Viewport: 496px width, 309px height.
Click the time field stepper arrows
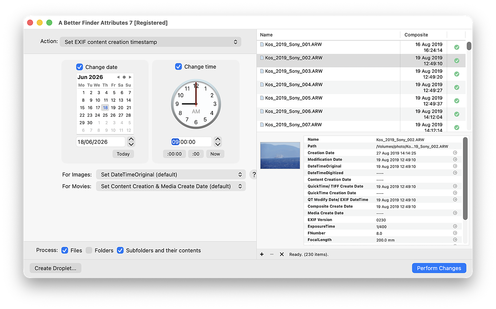click(x=218, y=142)
